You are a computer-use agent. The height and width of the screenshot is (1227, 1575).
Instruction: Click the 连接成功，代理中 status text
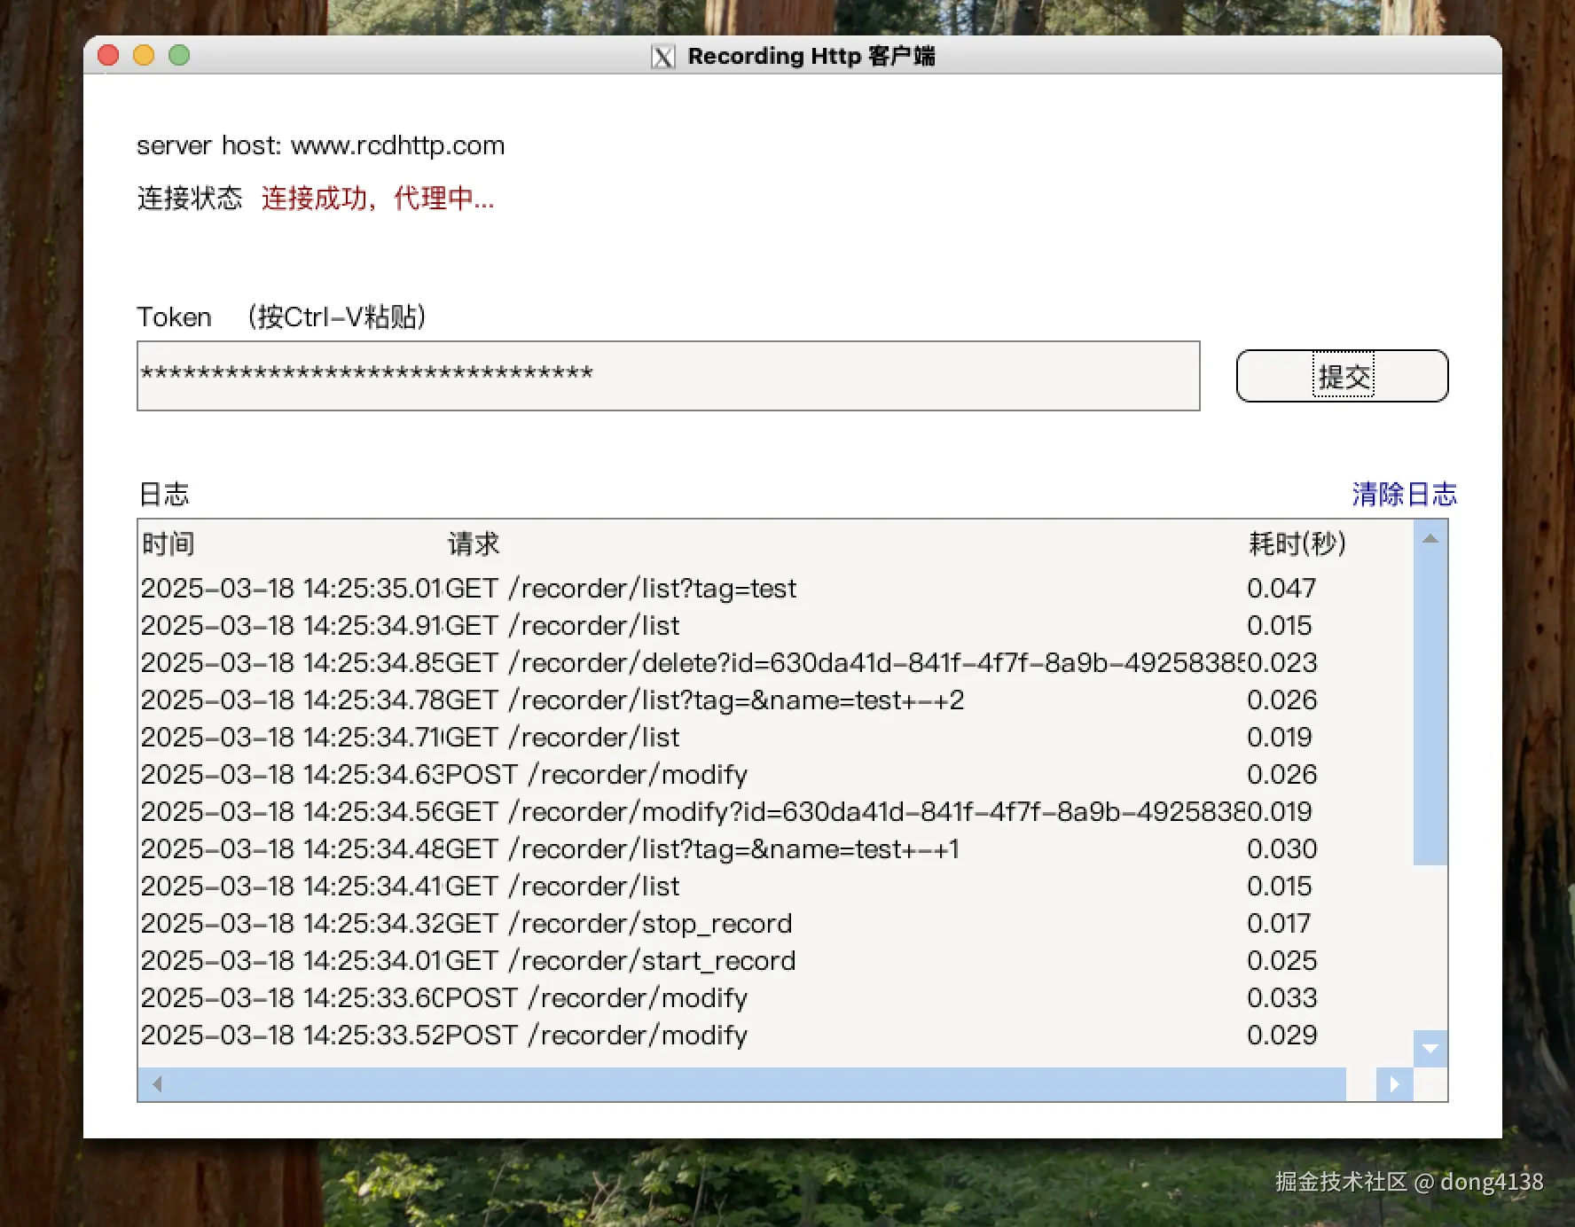coord(376,199)
